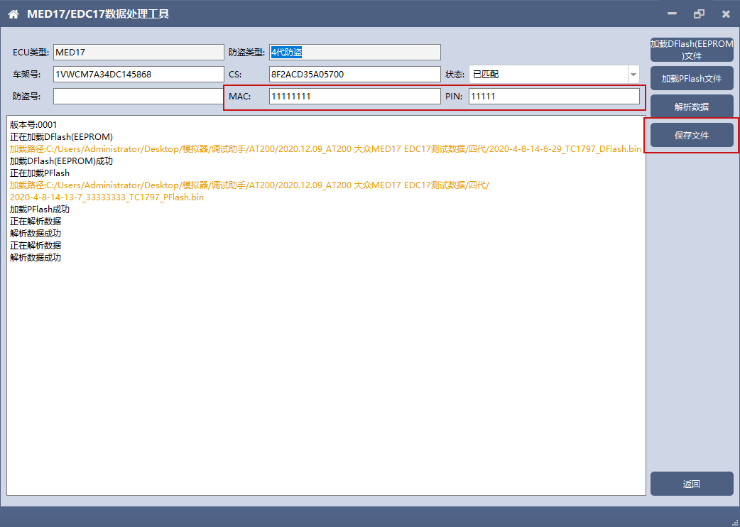Screen dimensions: 740x527
Task: Click the 状态 label
Action: pyautogui.click(x=455, y=75)
